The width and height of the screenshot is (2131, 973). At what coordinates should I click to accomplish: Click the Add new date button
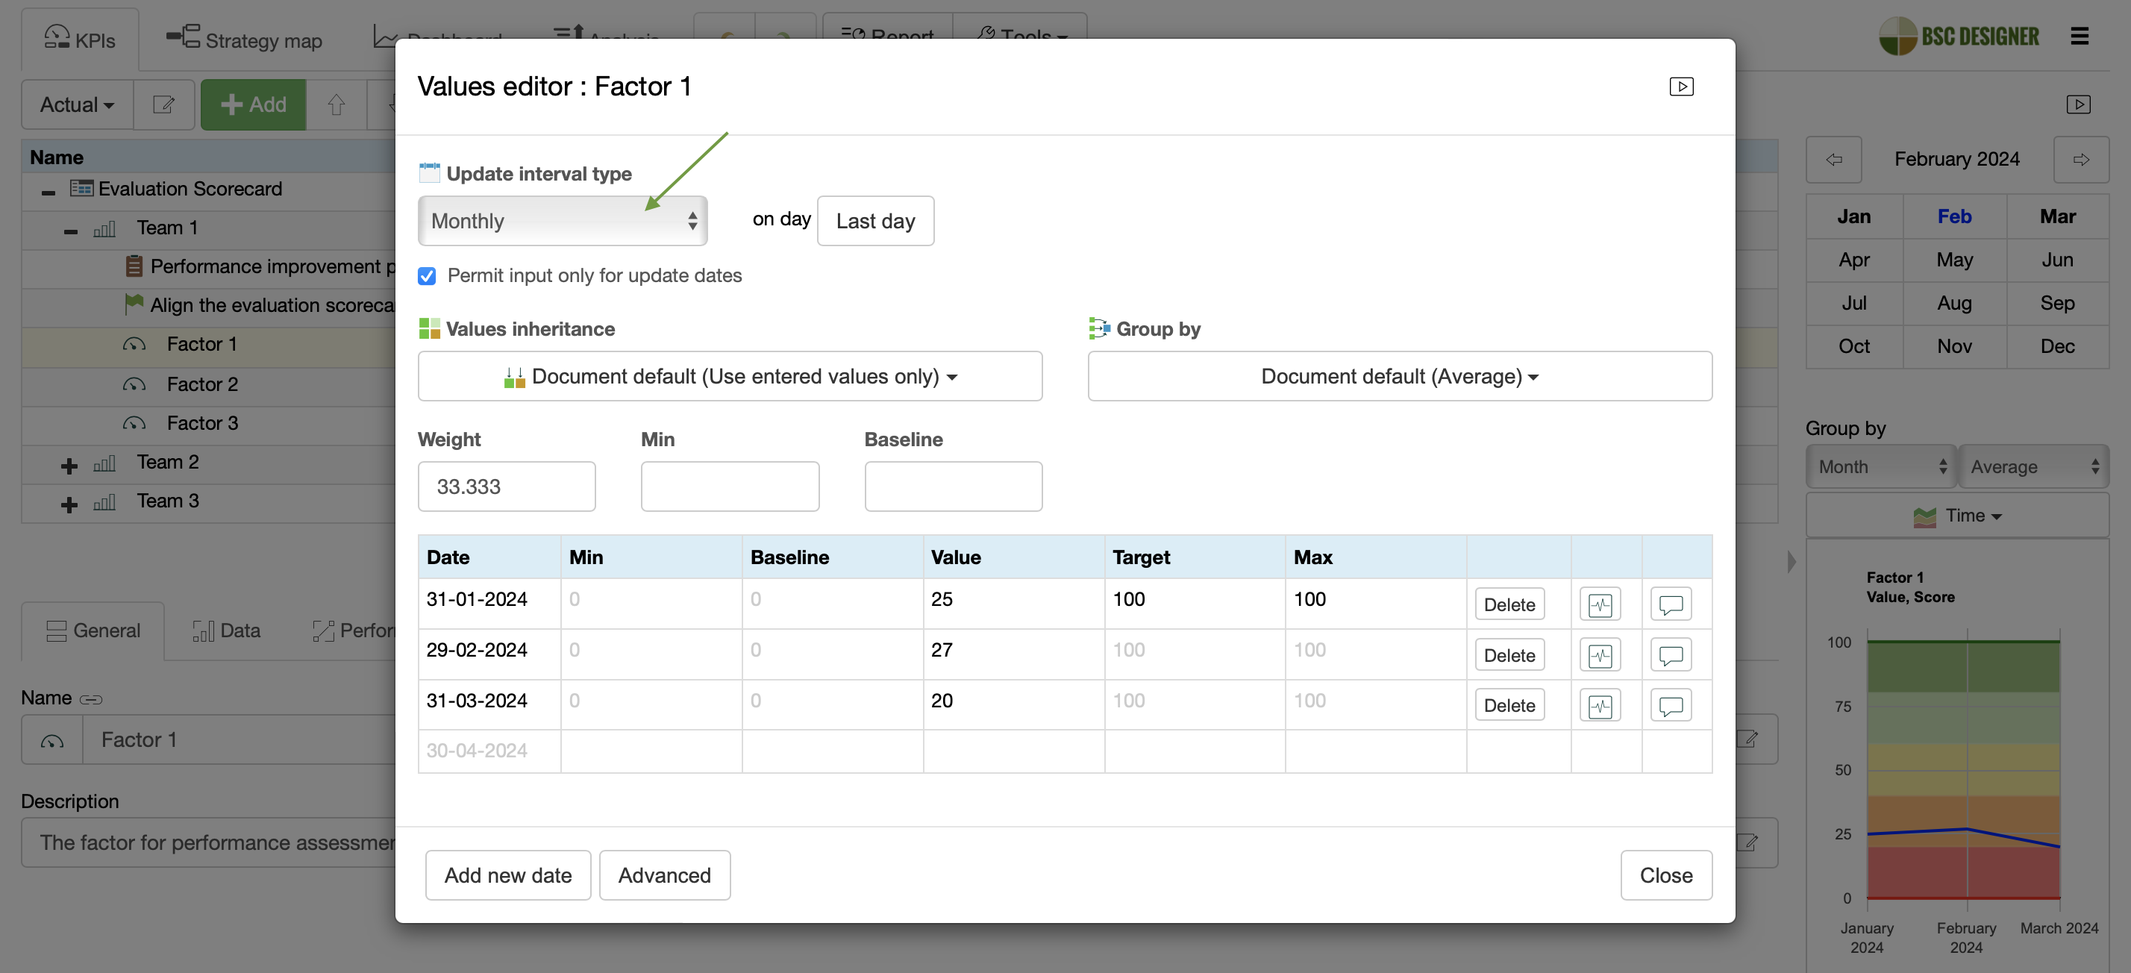[508, 875]
